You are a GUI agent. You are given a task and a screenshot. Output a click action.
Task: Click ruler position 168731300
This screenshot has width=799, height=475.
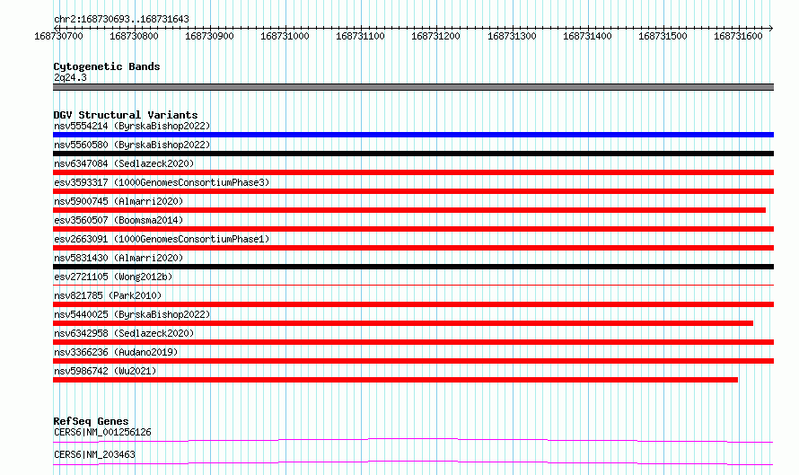[512, 36]
